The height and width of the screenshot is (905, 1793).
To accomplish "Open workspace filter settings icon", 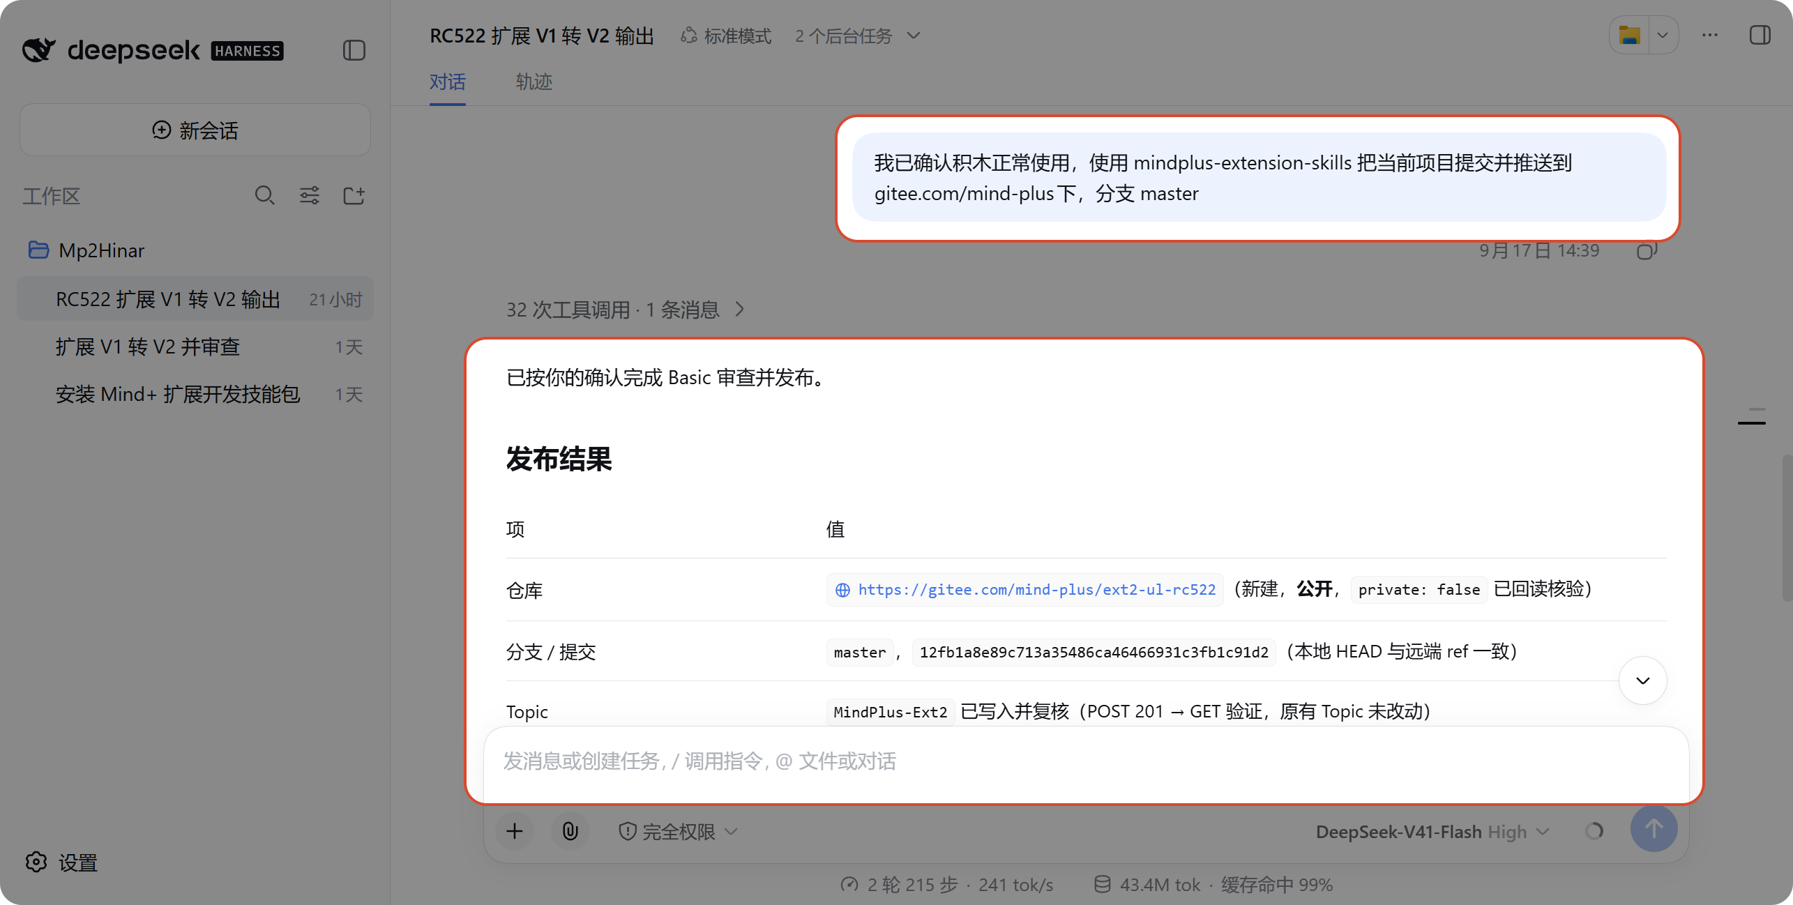I will [310, 195].
